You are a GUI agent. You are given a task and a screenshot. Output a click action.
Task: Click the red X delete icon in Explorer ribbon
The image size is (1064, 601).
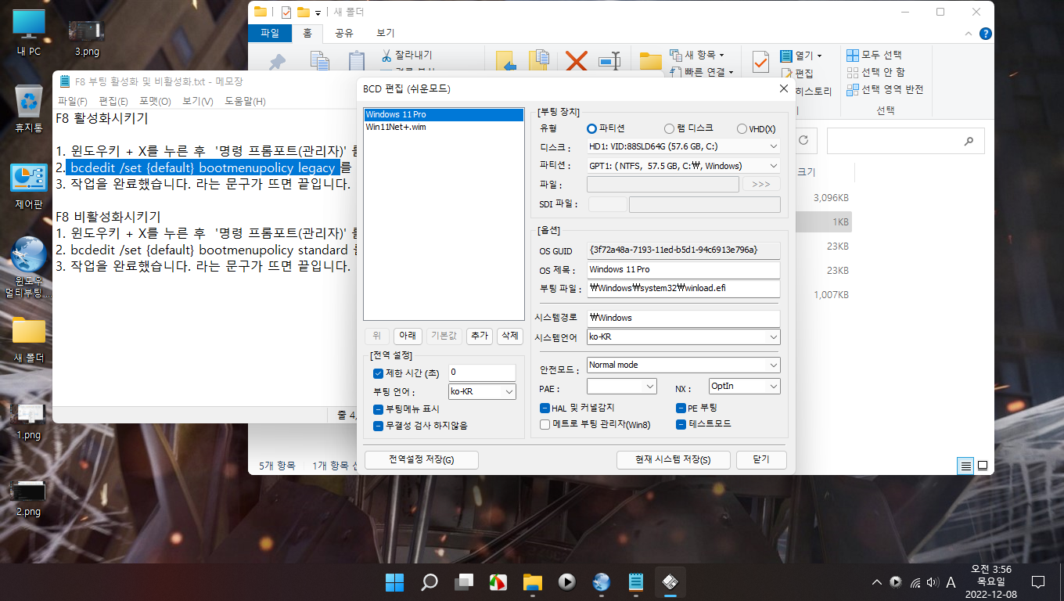(577, 61)
